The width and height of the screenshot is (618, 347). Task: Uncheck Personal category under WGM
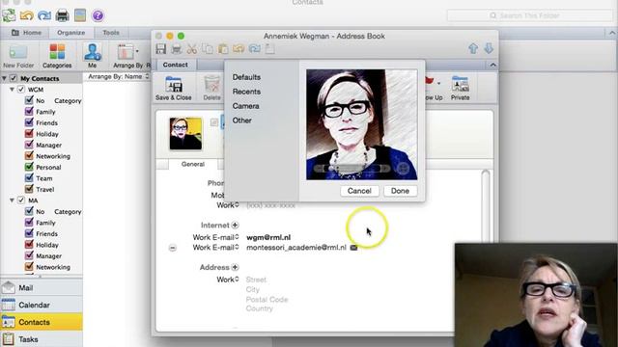point(29,167)
